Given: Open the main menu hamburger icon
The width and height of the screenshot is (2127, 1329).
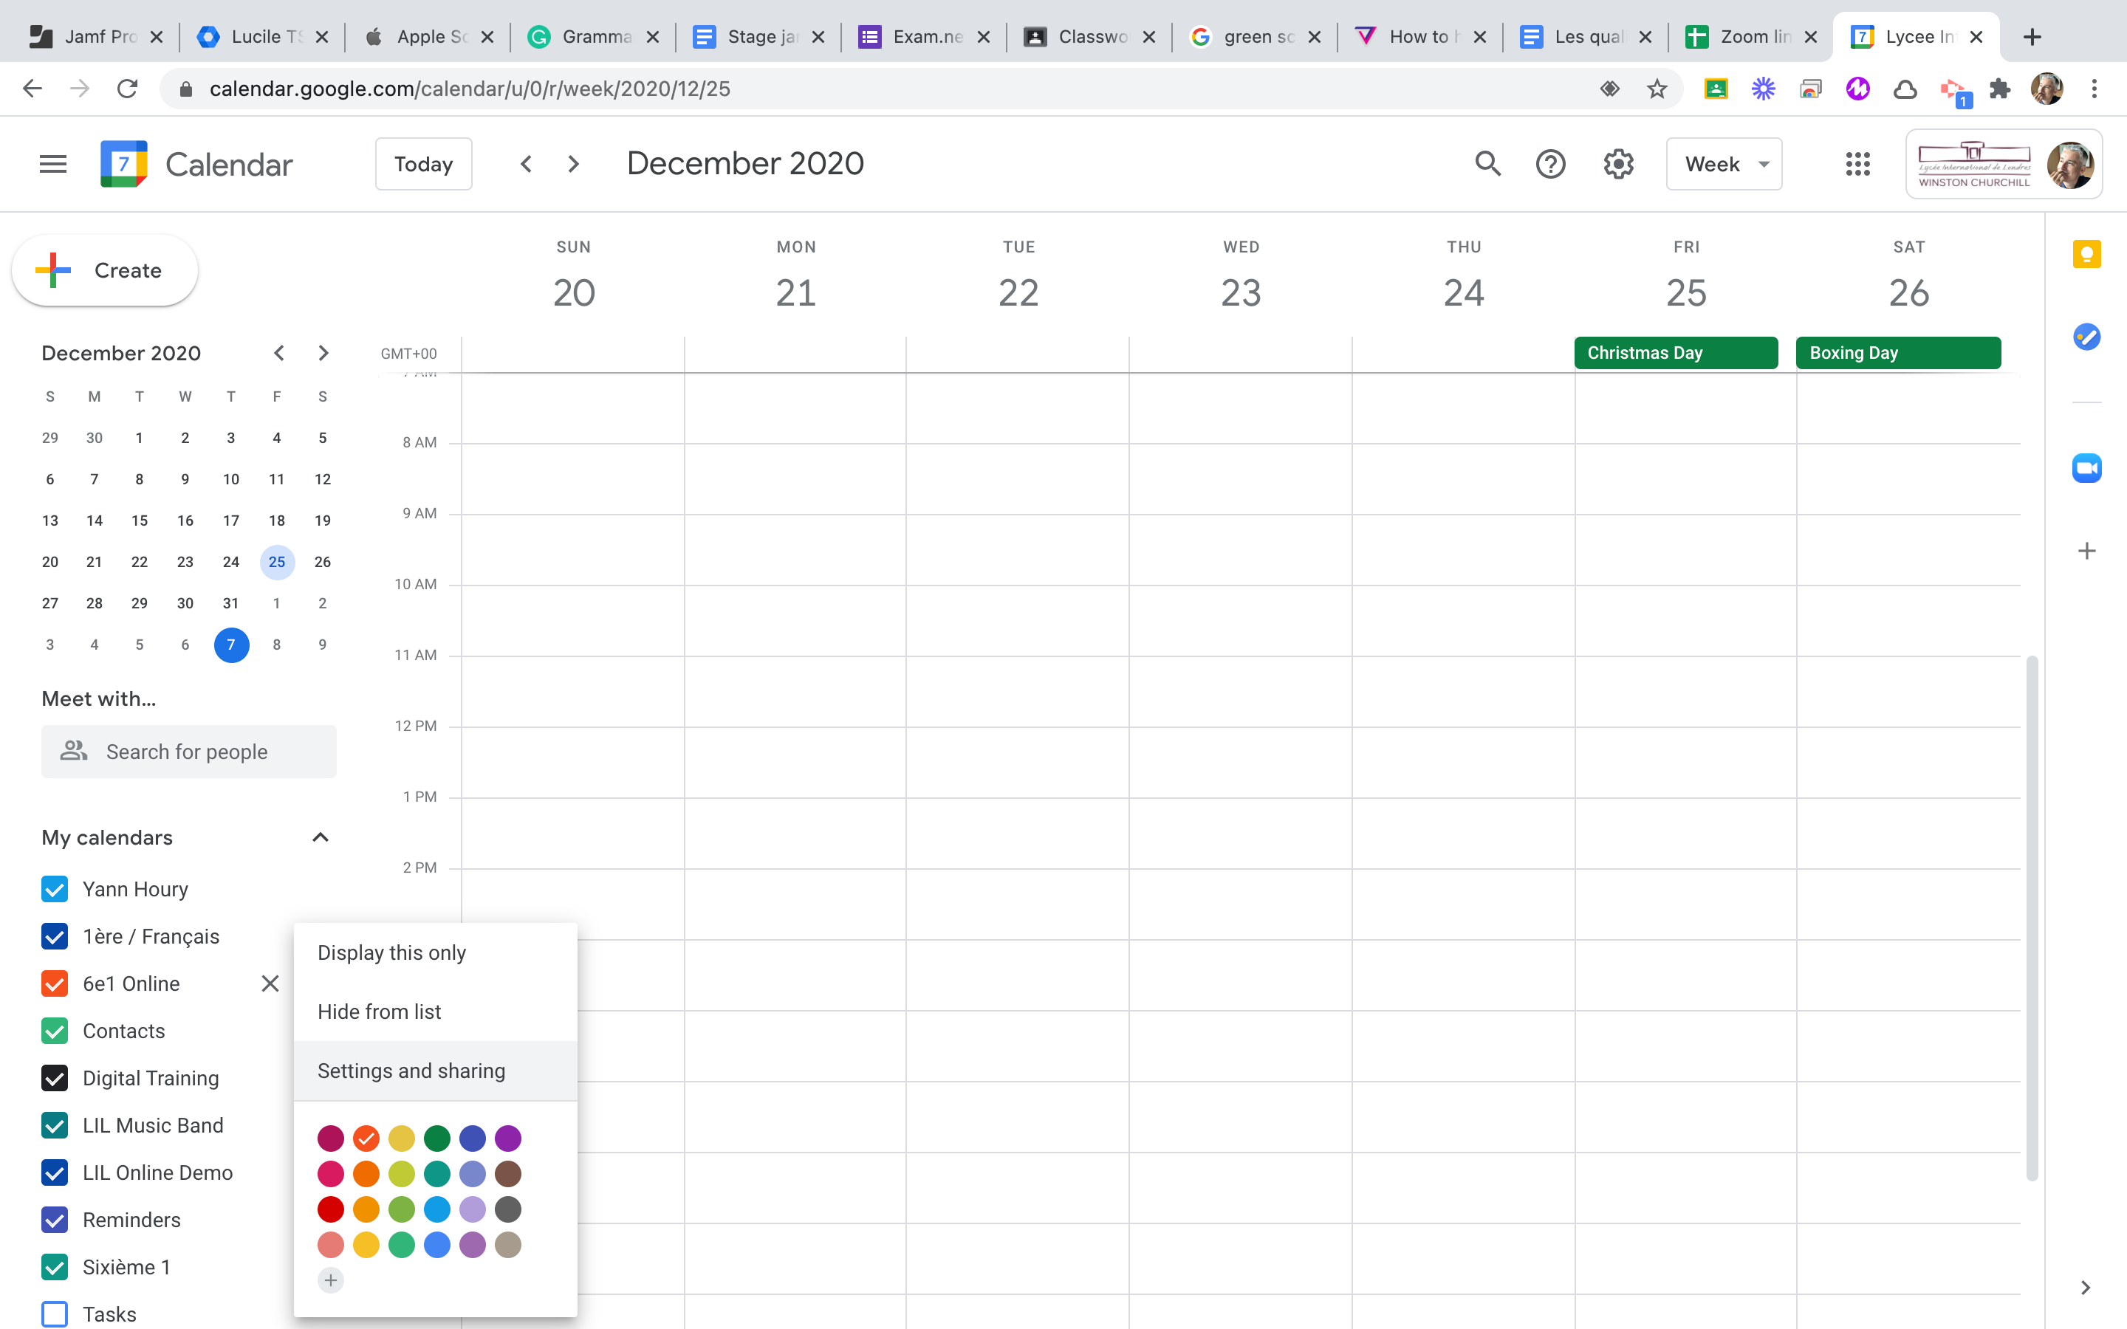Looking at the screenshot, I should 52,163.
